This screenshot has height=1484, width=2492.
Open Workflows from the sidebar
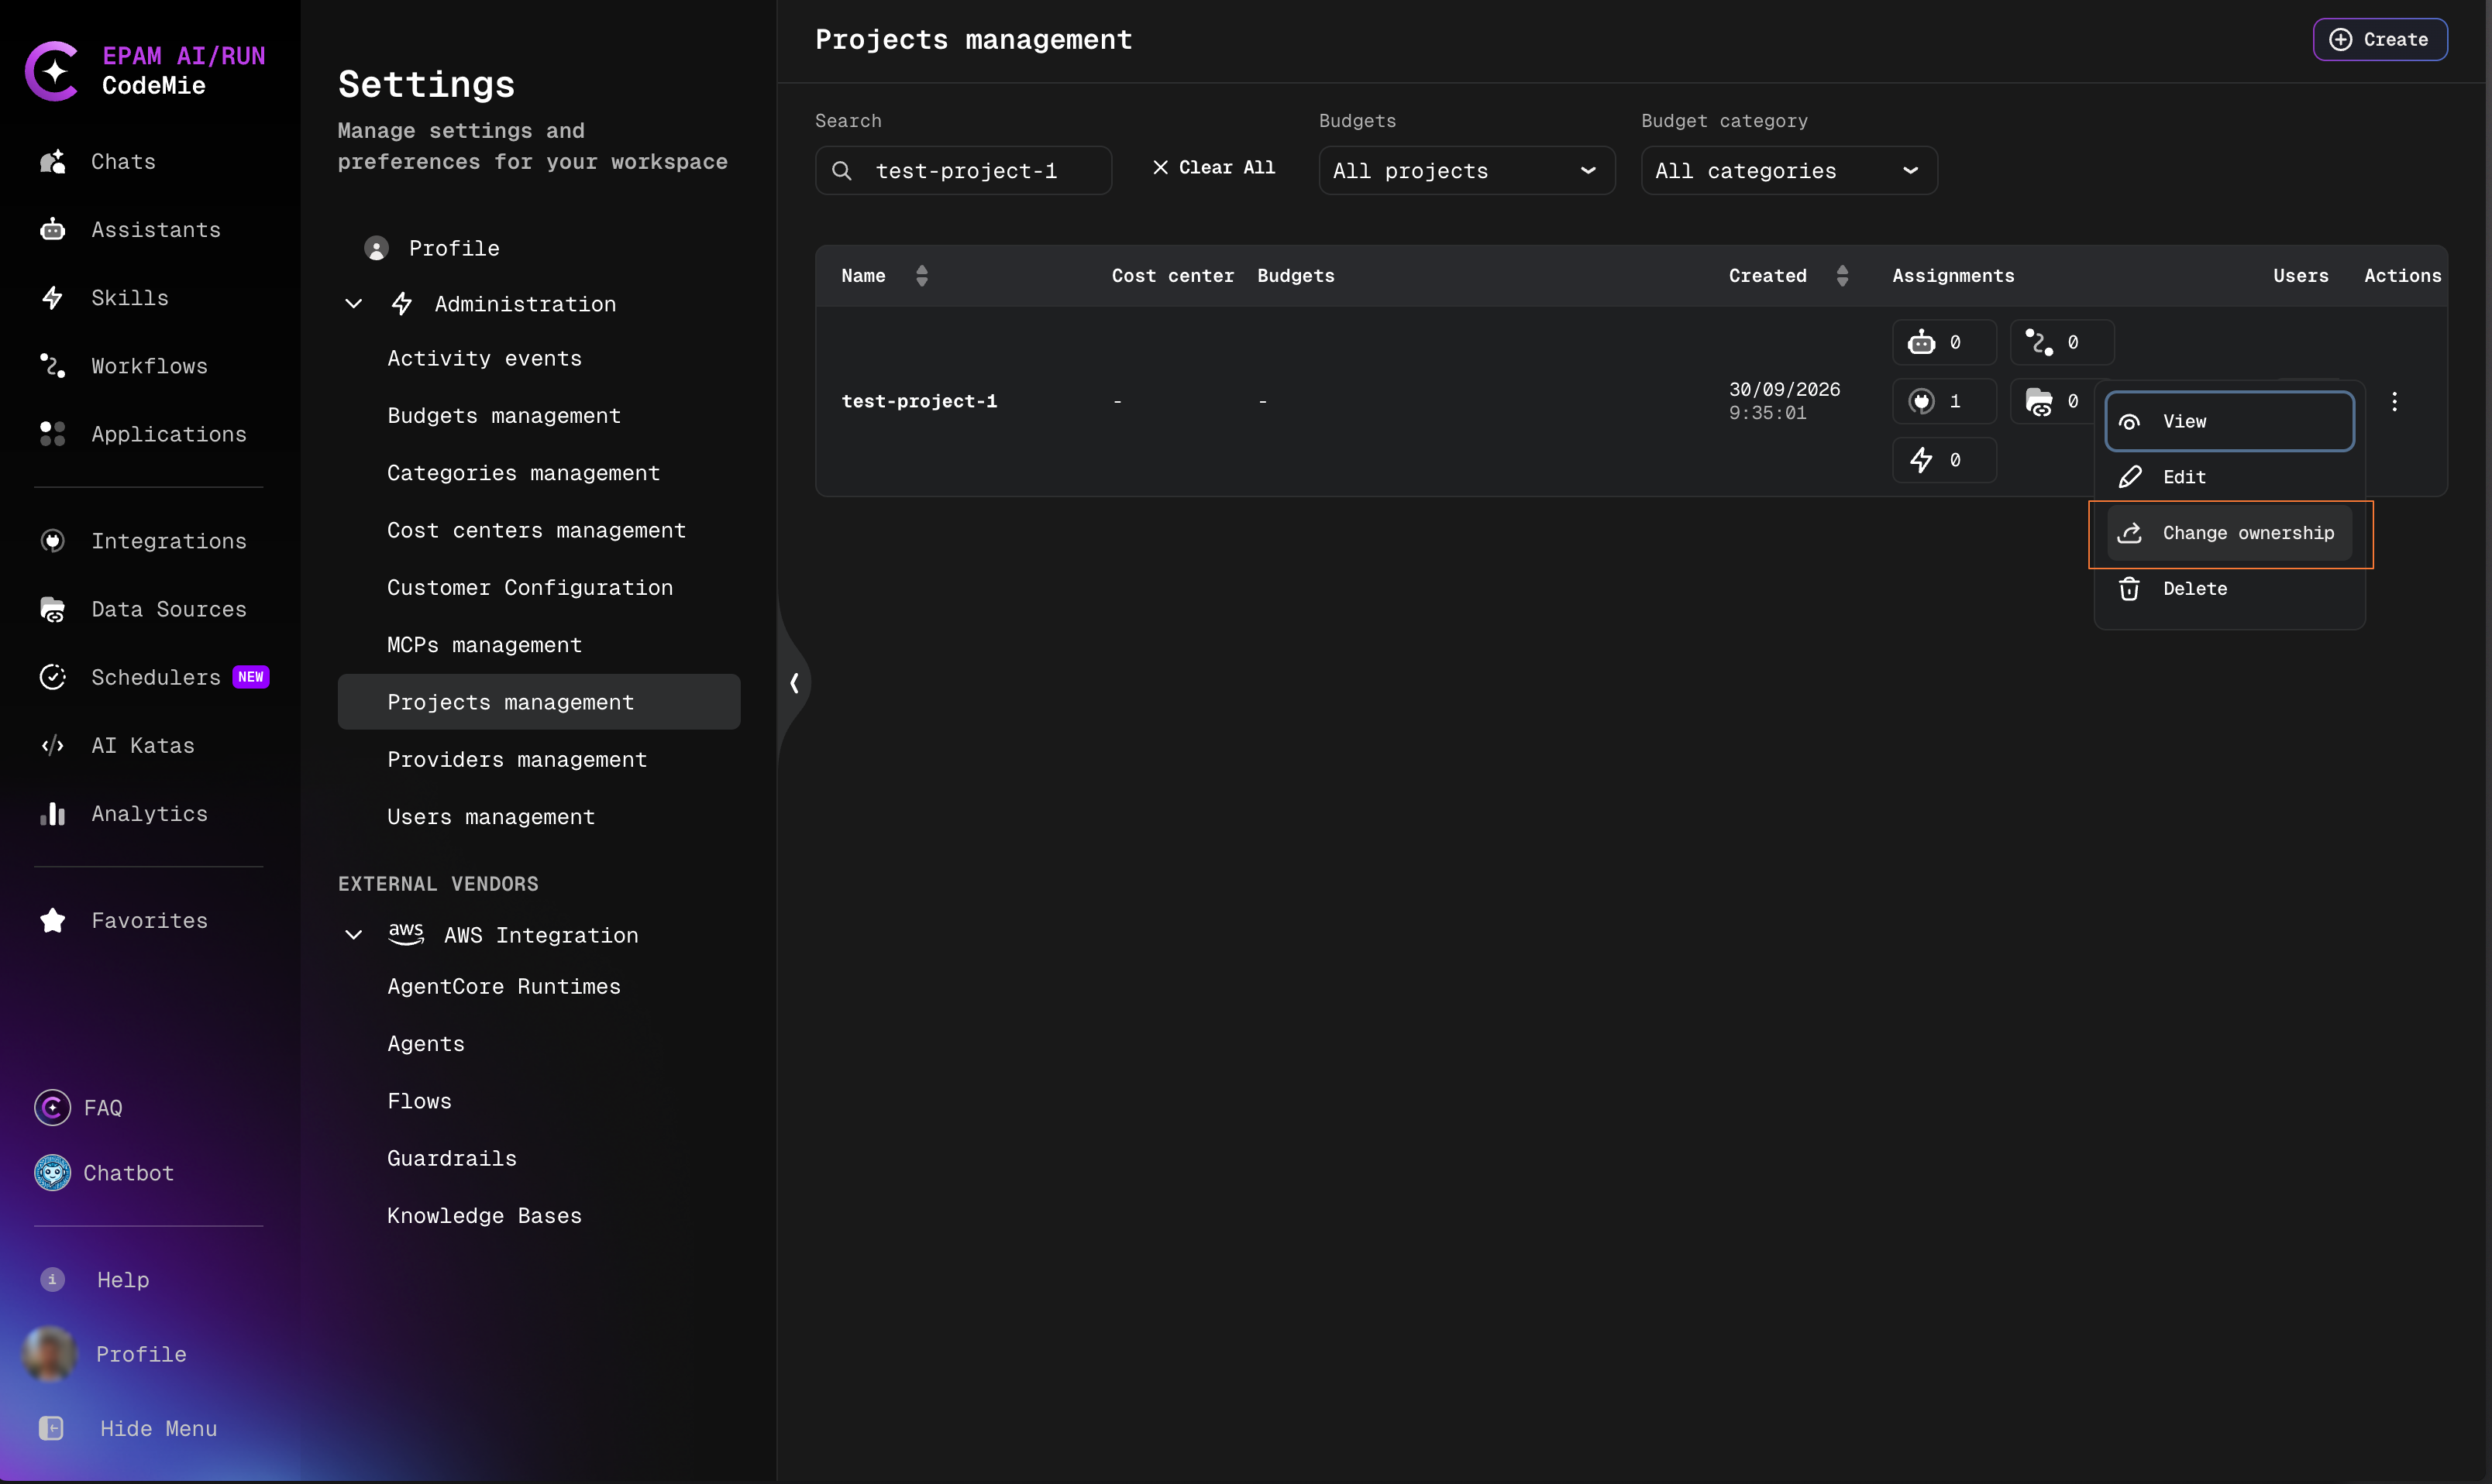tap(124, 366)
